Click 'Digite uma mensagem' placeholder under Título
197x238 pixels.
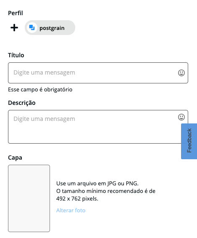pyautogui.click(x=44, y=73)
